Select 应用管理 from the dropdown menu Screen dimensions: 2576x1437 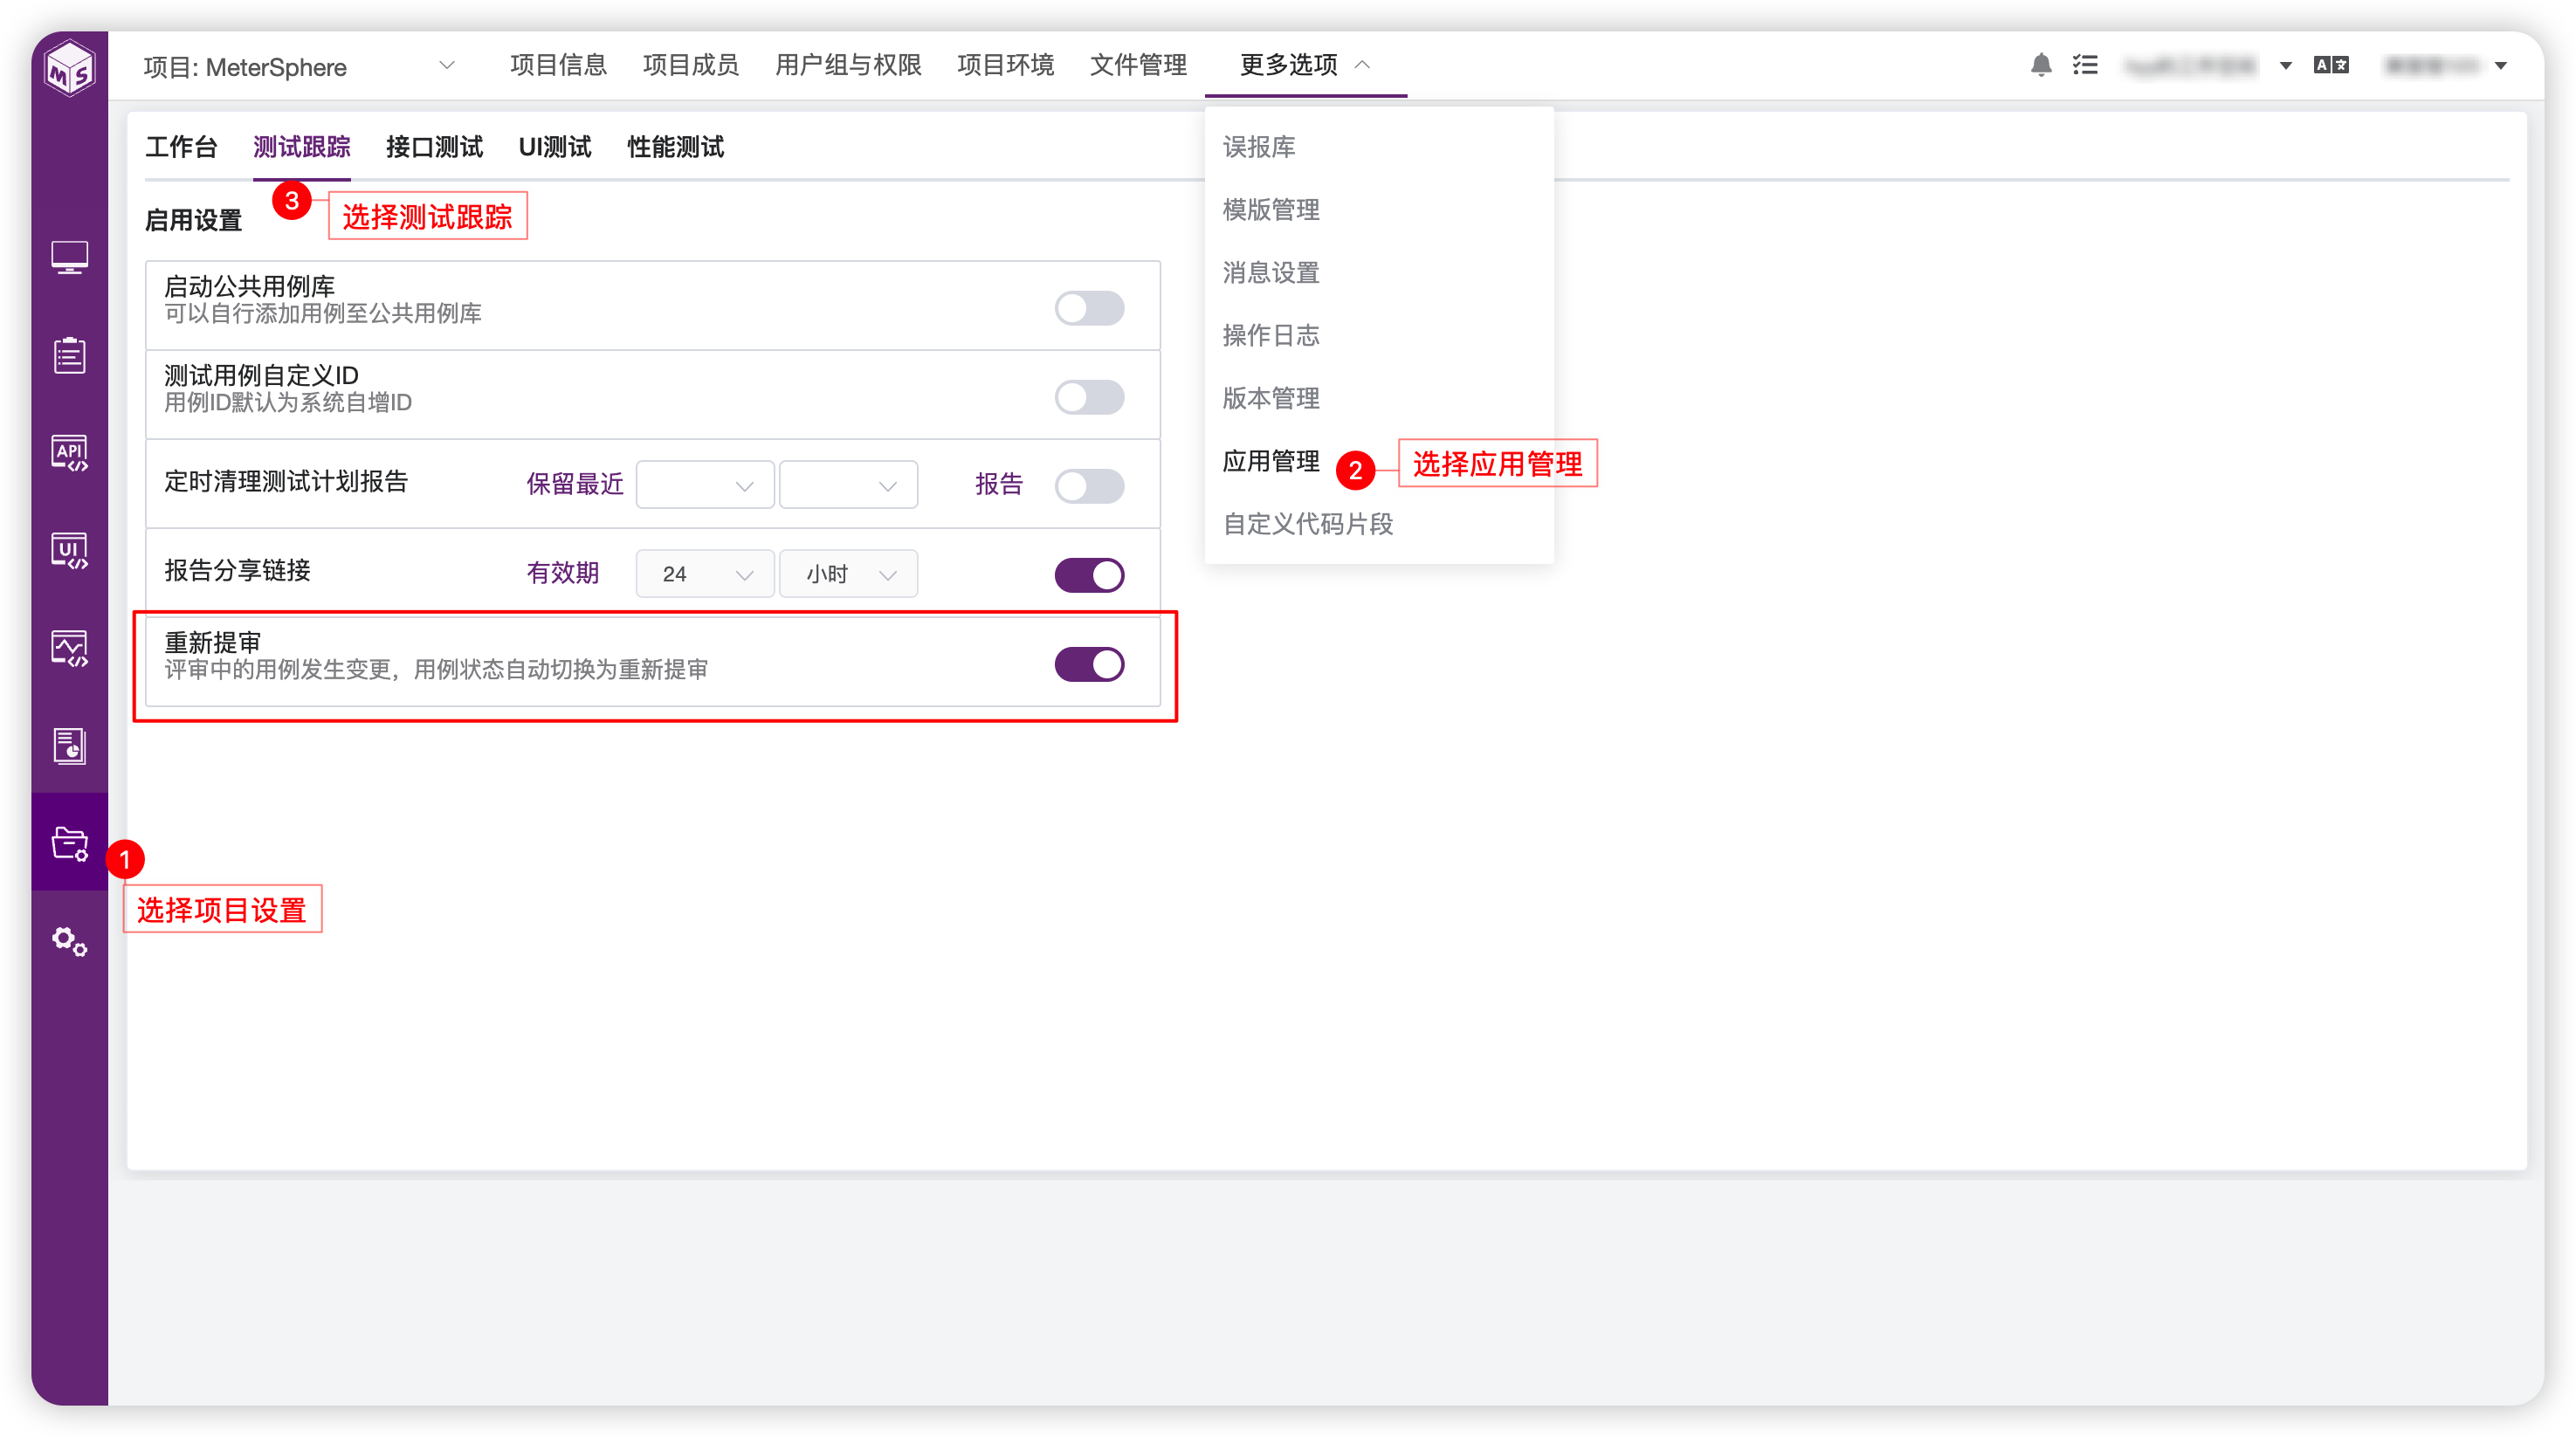pyautogui.click(x=1271, y=461)
